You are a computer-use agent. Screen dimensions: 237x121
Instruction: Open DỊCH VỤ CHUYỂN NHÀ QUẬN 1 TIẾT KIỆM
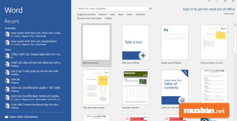pyautogui.click(x=35, y=89)
